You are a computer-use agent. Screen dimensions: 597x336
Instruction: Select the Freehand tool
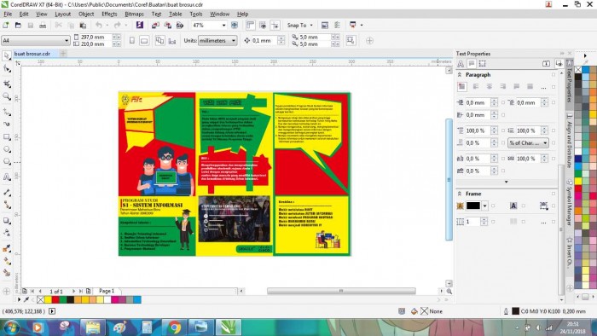click(x=7, y=112)
